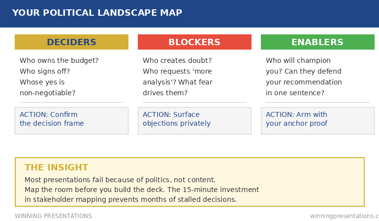Click the 'THE INSIGHT' heading
The height and width of the screenshot is (221, 379).
(57, 167)
